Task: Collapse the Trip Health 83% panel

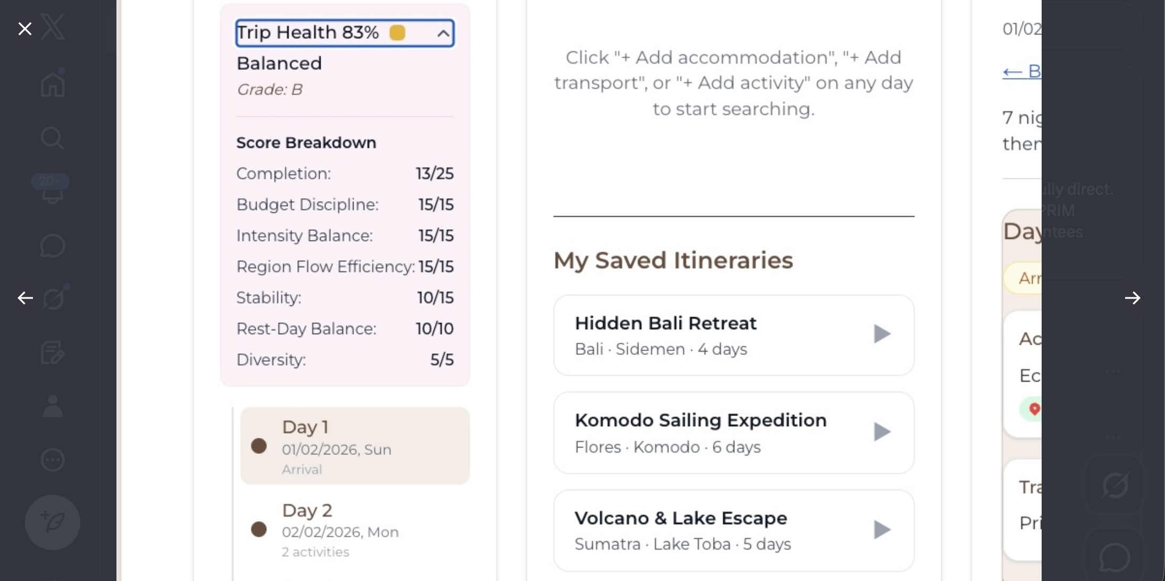Action: pos(443,34)
